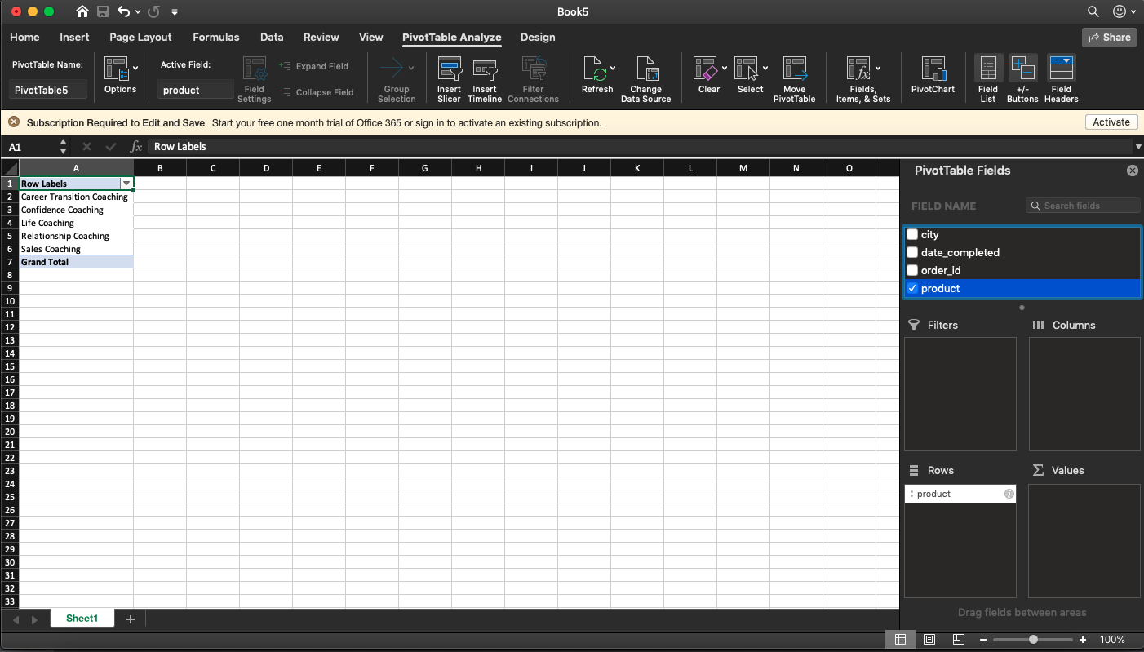This screenshot has height=652, width=1144.
Task: Insert a PivotChart
Action: point(933,75)
